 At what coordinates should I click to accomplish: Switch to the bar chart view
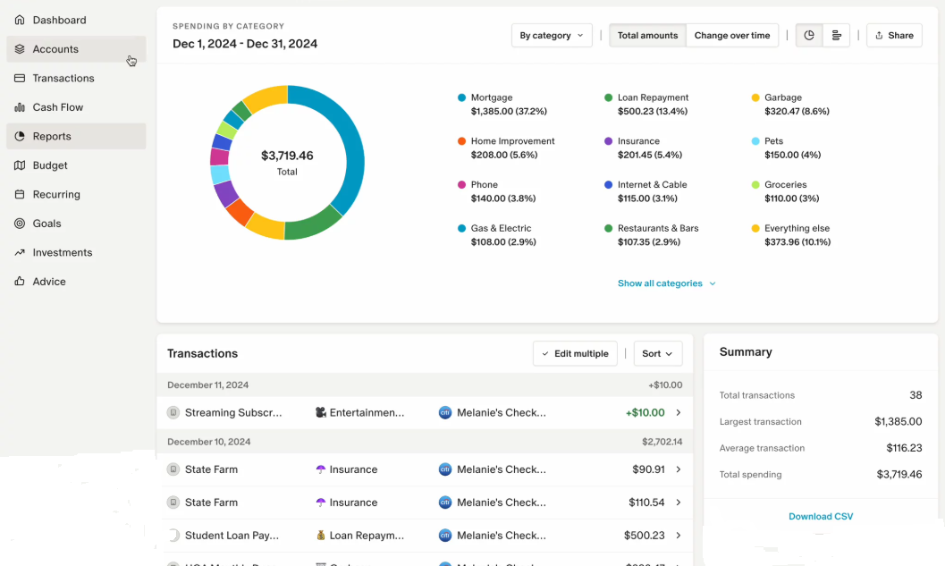(837, 36)
